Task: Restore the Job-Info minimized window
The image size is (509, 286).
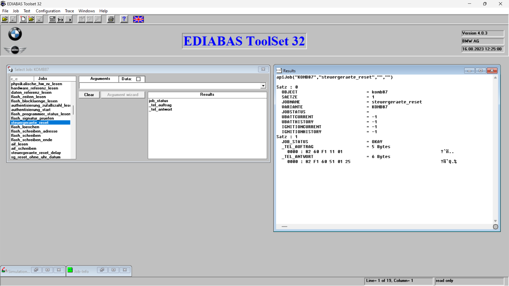Action: pos(102,270)
